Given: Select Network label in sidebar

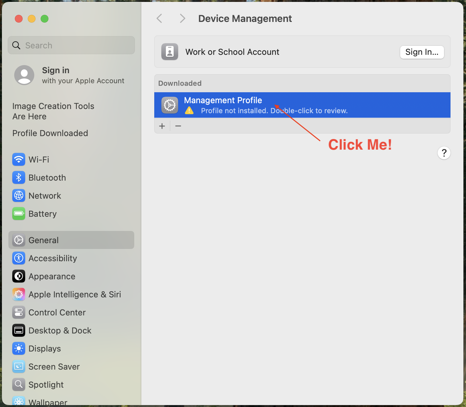Looking at the screenshot, I should pos(45,196).
